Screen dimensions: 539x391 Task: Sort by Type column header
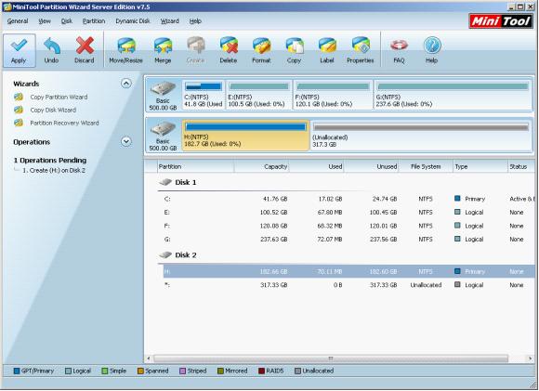[x=480, y=166]
